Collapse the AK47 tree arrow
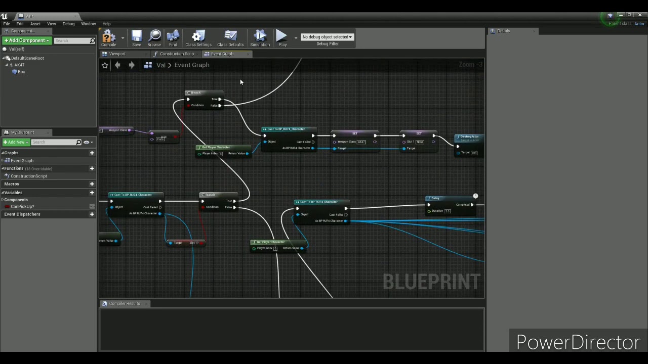The image size is (648, 364). 7,65
